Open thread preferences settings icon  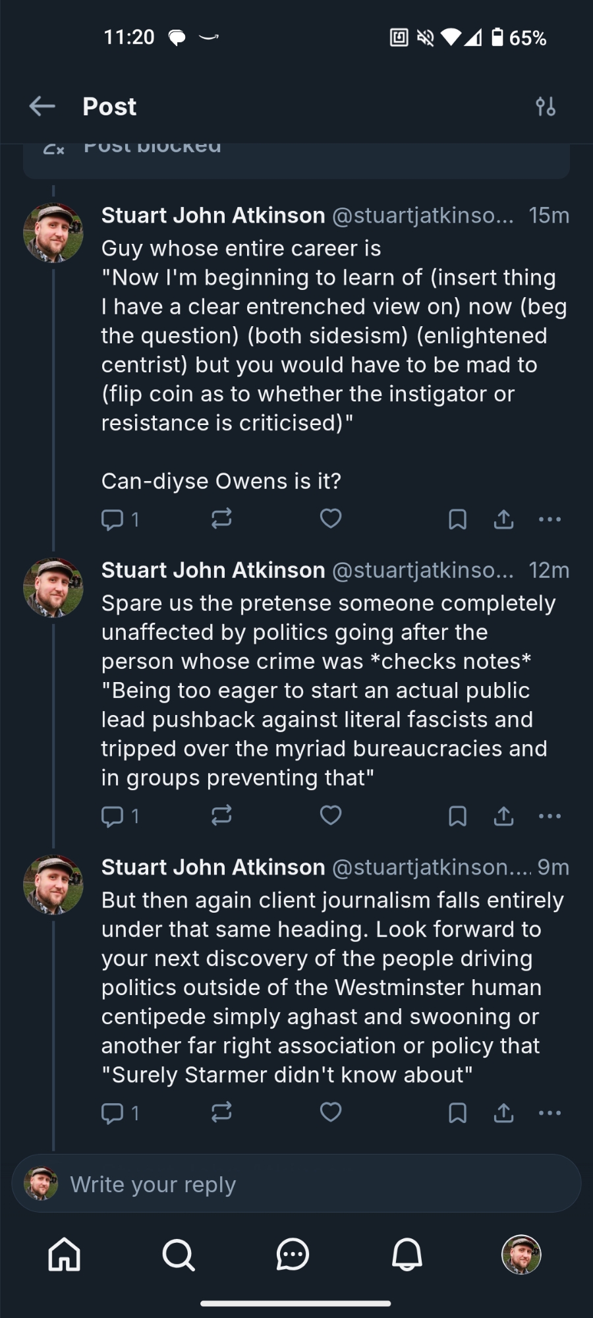[x=546, y=106]
